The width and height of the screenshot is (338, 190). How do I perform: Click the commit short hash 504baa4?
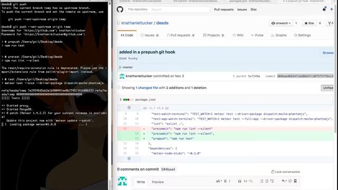pos(168,169)
